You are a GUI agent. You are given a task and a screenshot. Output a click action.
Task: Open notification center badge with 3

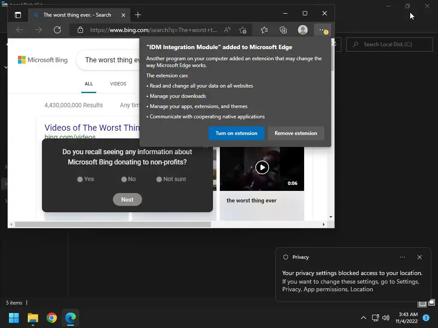click(426, 318)
